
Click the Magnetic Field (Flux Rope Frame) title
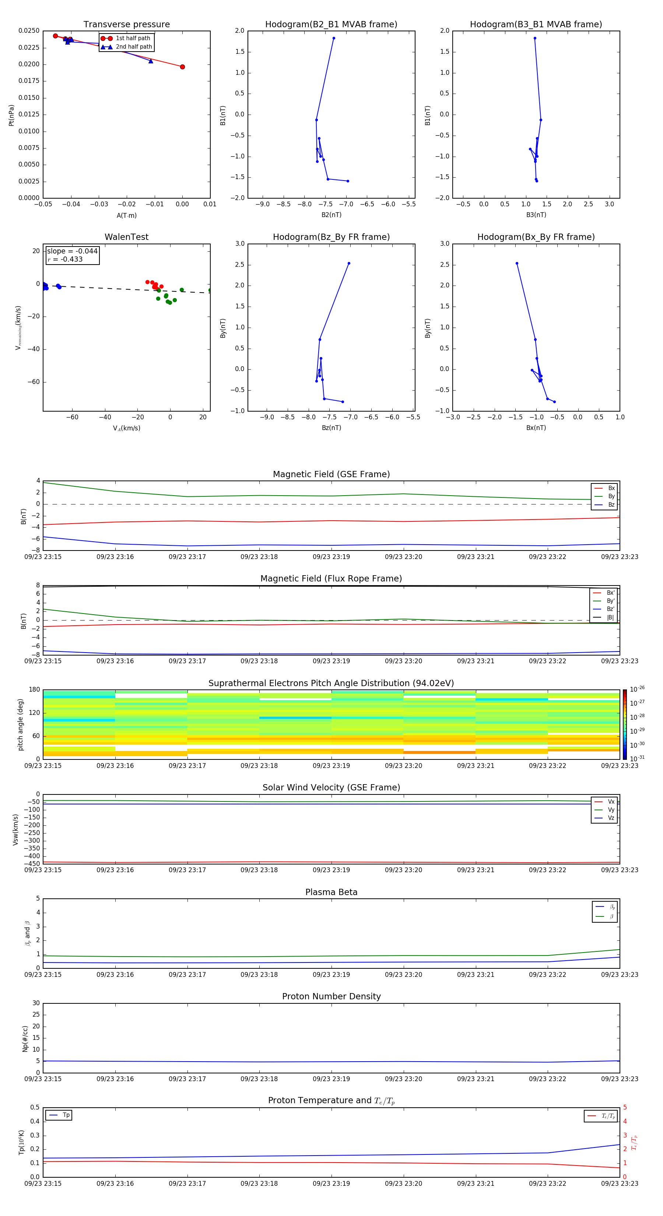click(331, 579)
